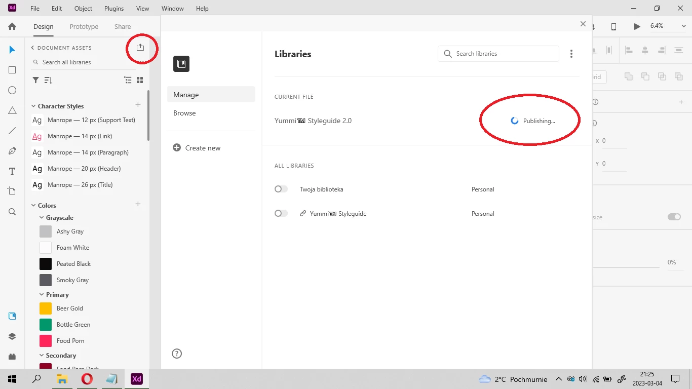Select the Zoom magnifier tool
Screen dimensions: 692x389
(12, 212)
